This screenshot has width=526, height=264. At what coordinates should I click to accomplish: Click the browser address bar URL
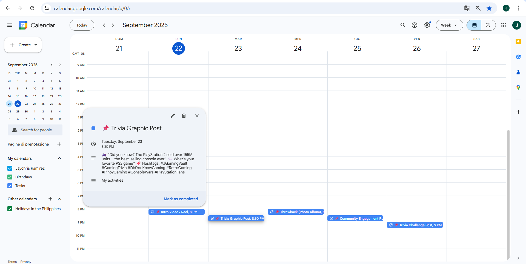click(x=92, y=8)
